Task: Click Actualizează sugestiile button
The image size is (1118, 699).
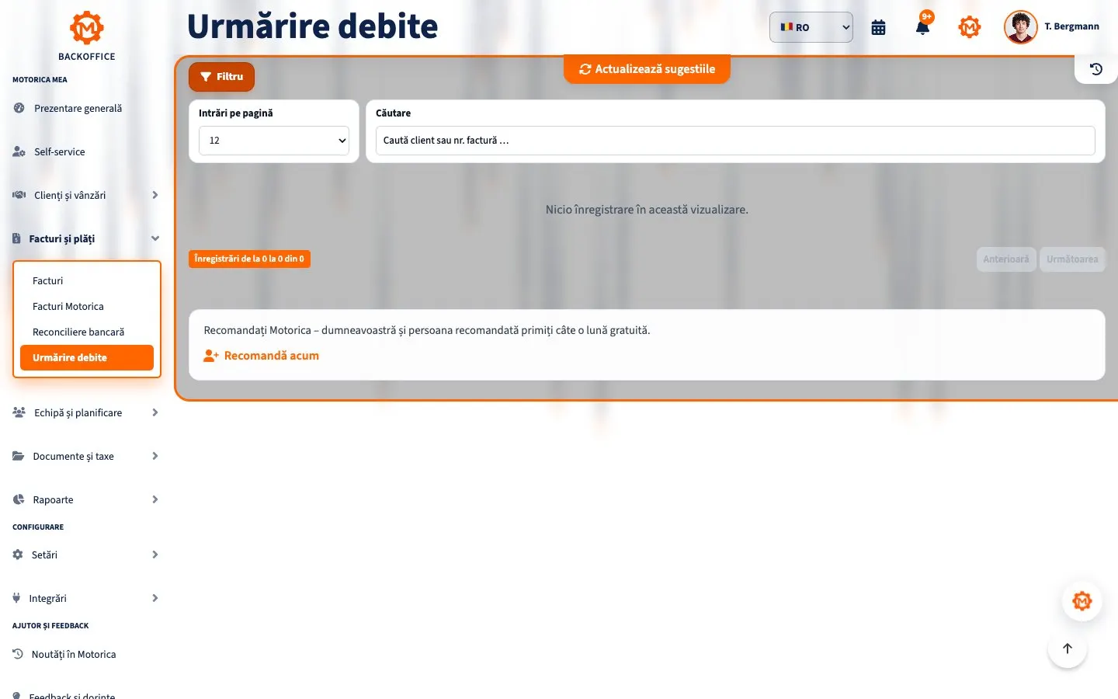Action: point(647,69)
